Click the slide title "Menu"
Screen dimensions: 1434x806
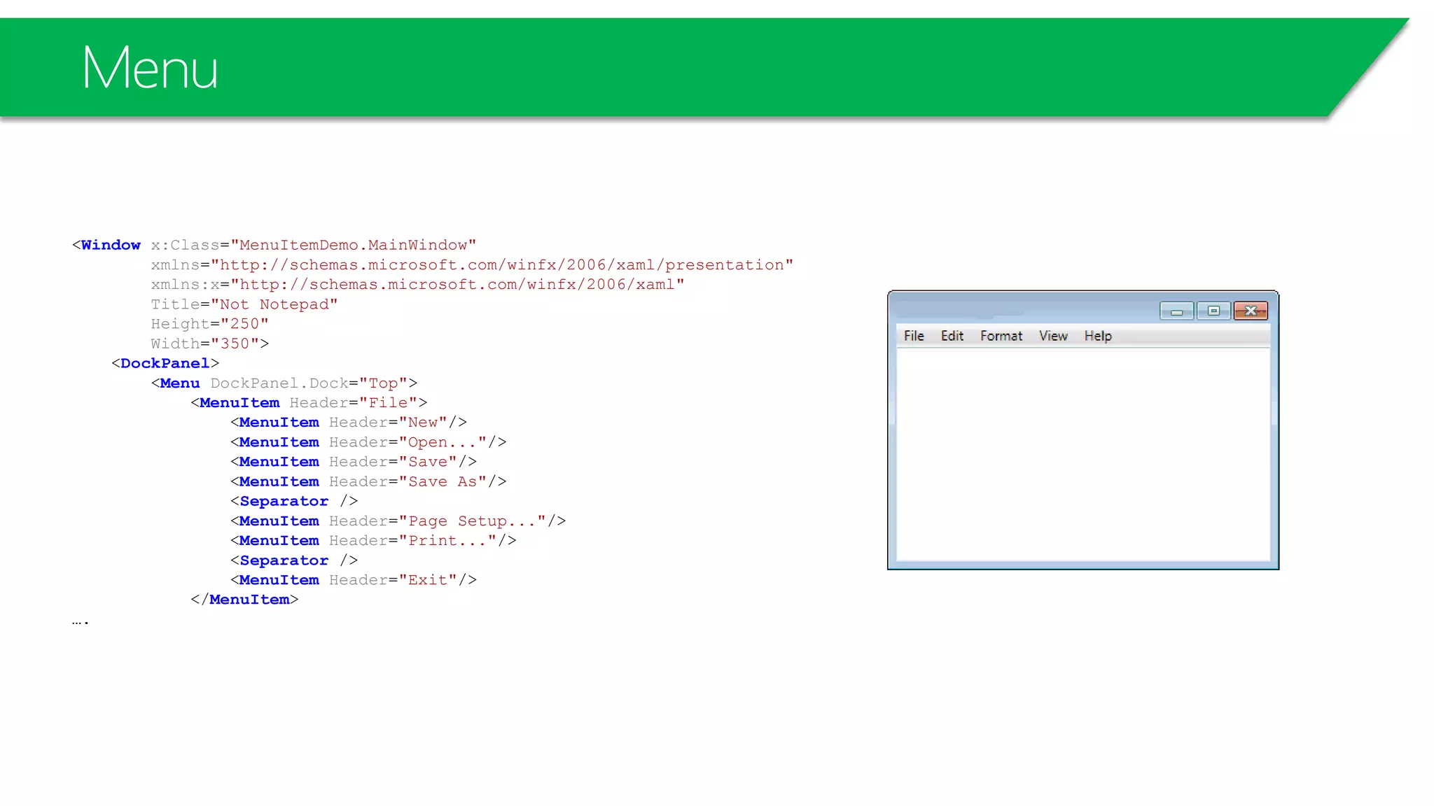click(x=150, y=67)
